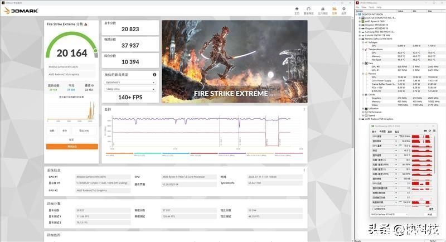Toggle the dark red legend series under monitoring chart

coord(203,153)
